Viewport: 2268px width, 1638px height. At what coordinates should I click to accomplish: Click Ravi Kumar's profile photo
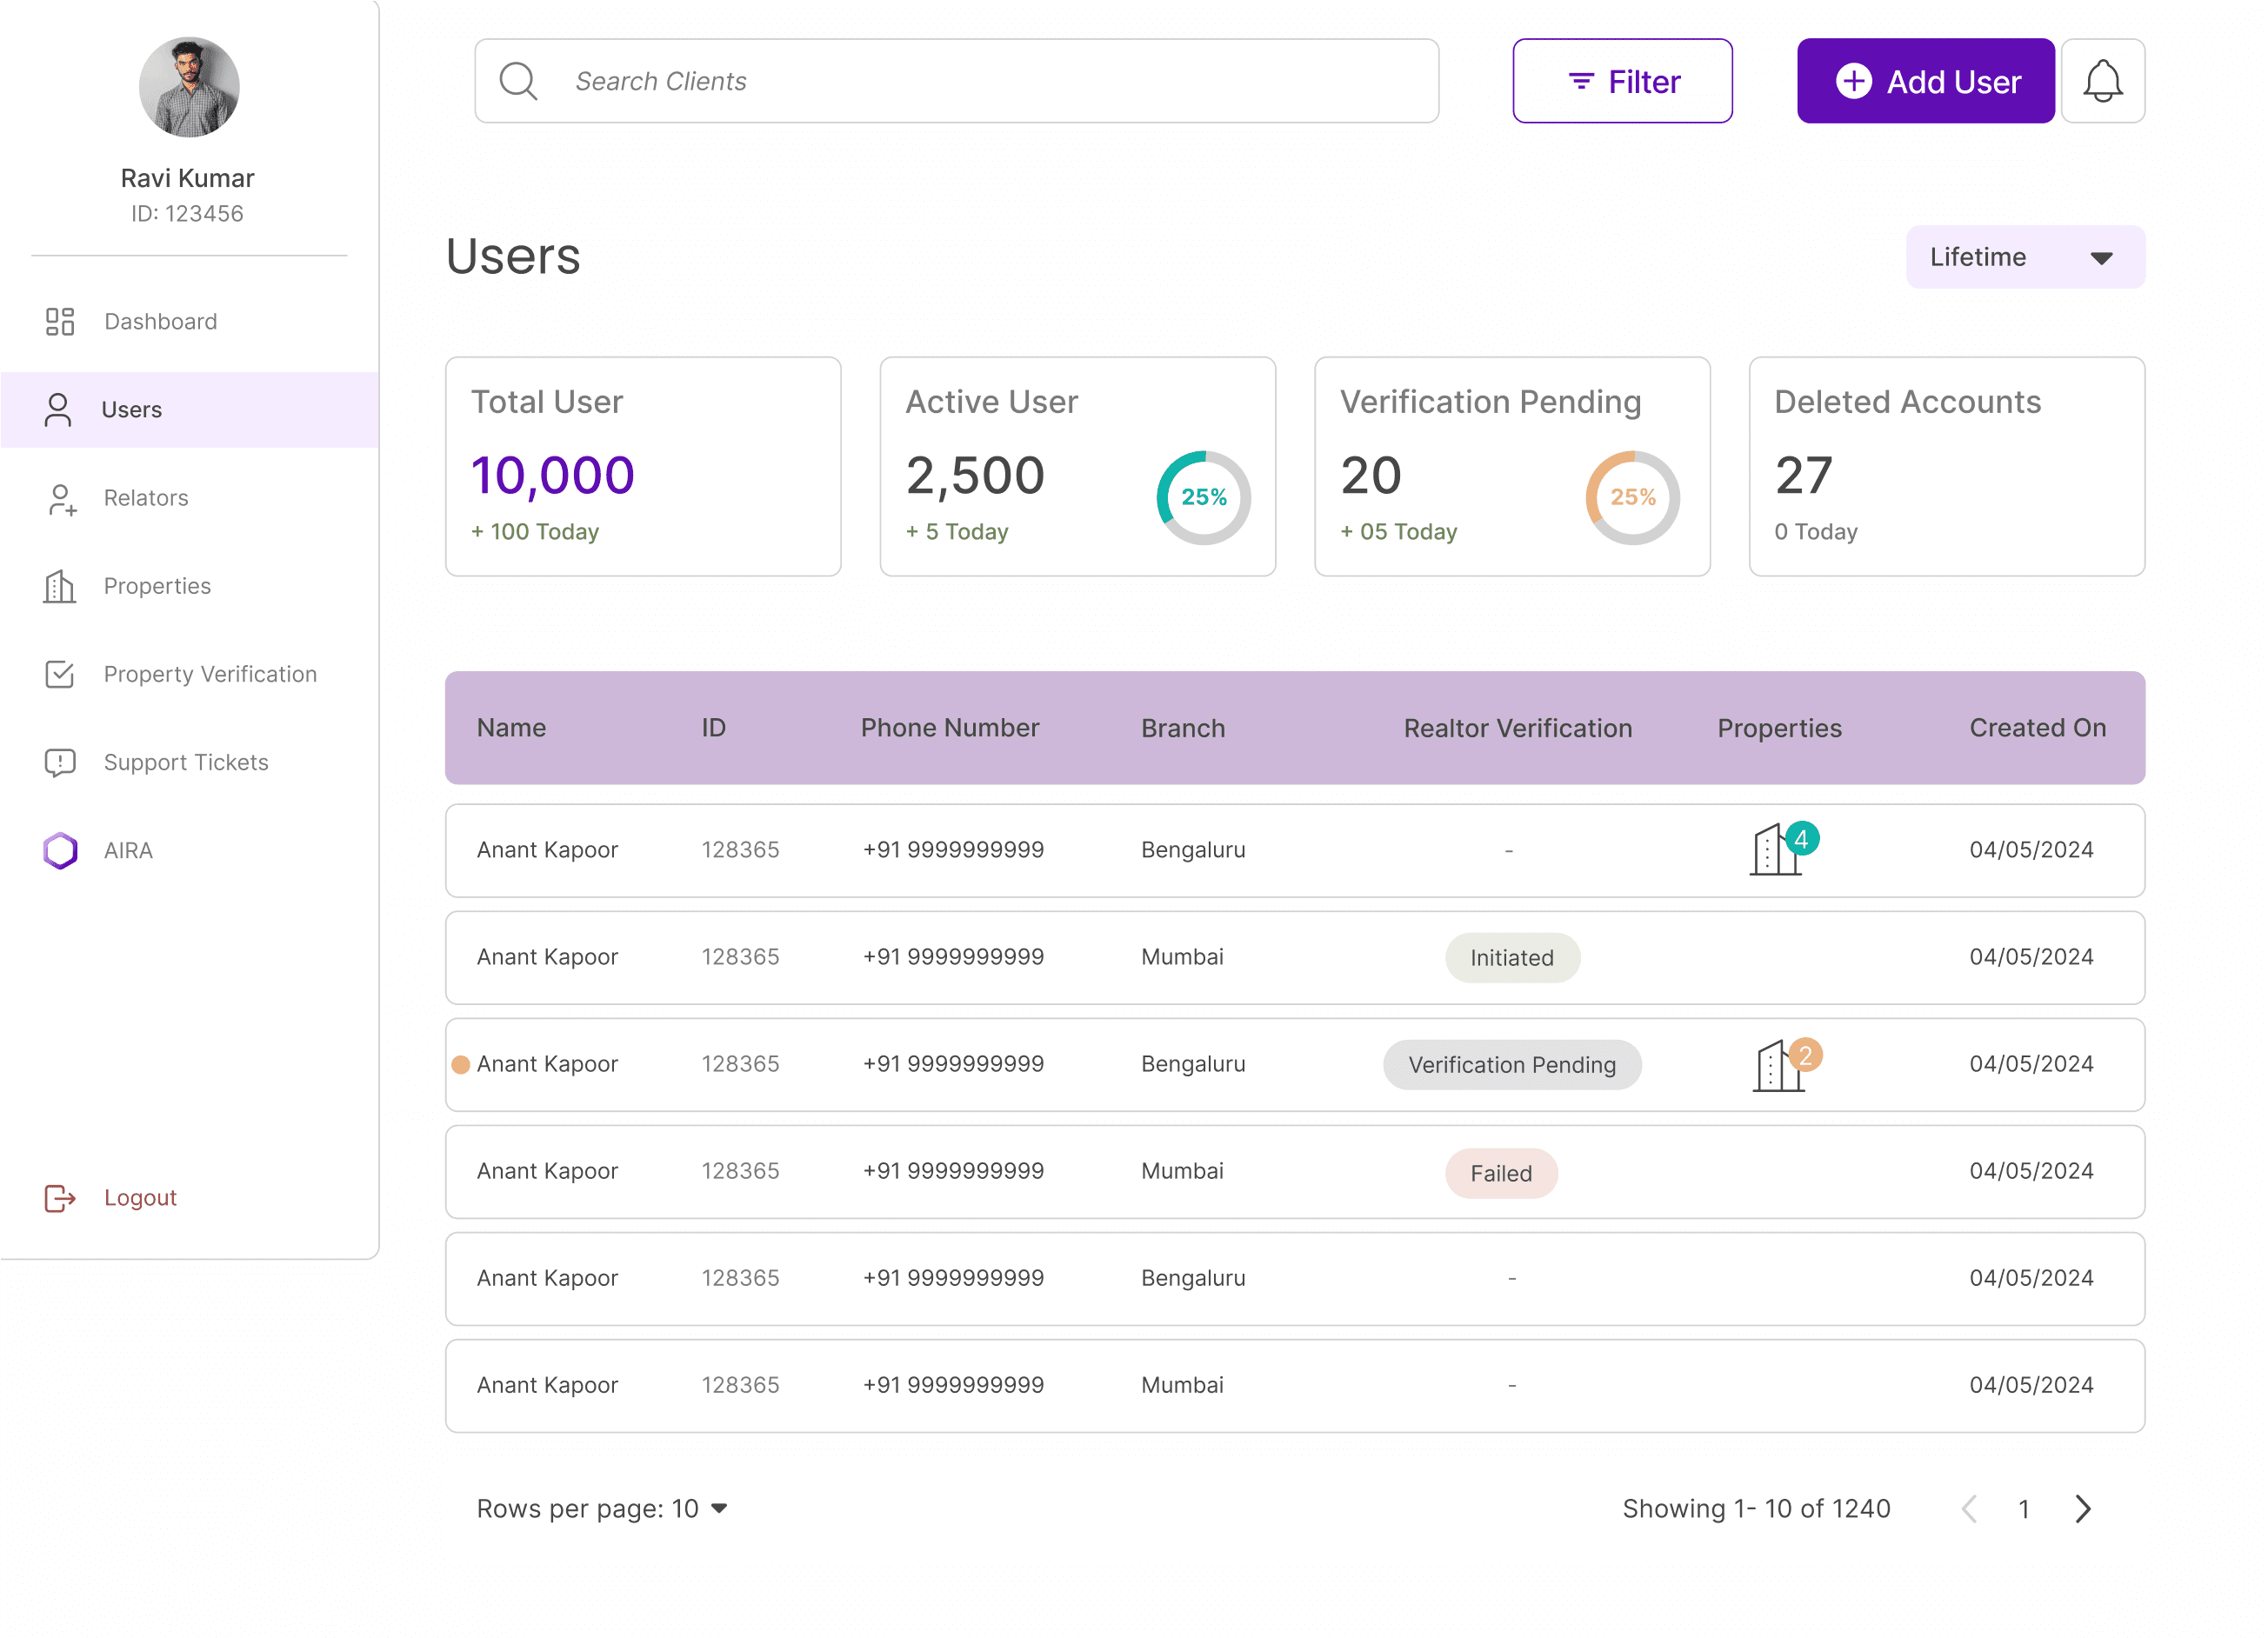point(189,87)
